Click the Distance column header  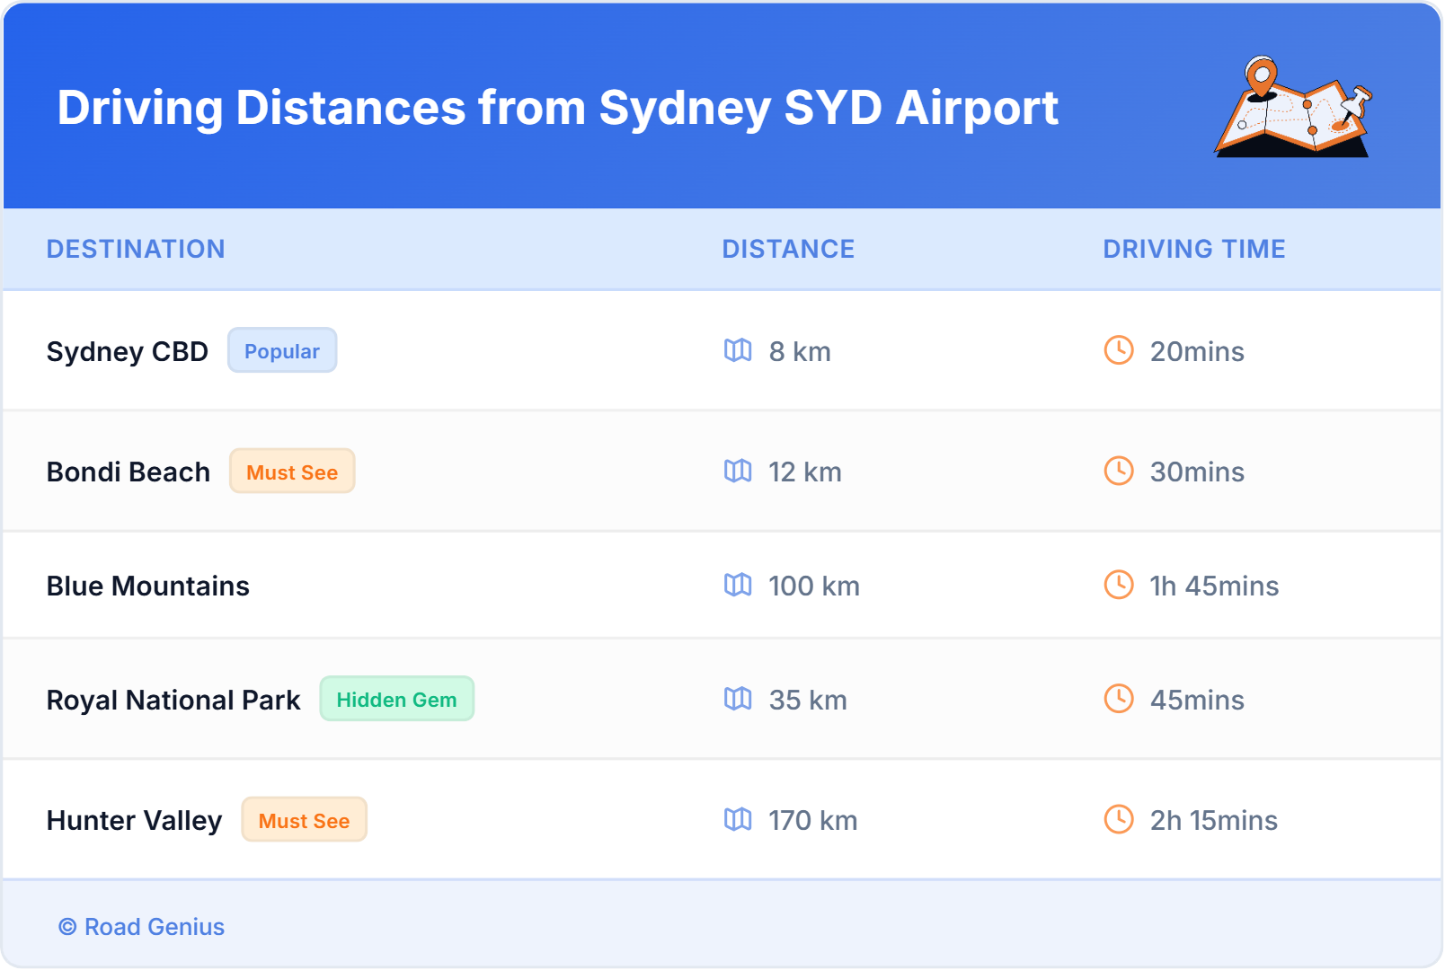(788, 249)
